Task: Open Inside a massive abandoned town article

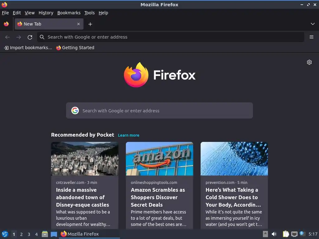Action: click(83, 197)
